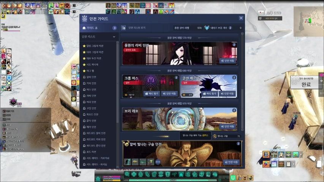This screenshot has width=324, height=182.
Task: Click the 빛나는 구슬 coin icon
Action: pos(215,136)
